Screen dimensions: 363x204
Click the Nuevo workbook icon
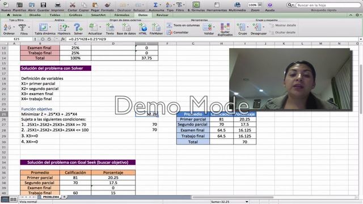coord(6,5)
